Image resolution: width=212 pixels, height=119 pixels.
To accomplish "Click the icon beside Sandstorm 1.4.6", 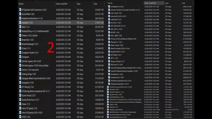I will tap(109, 74).
